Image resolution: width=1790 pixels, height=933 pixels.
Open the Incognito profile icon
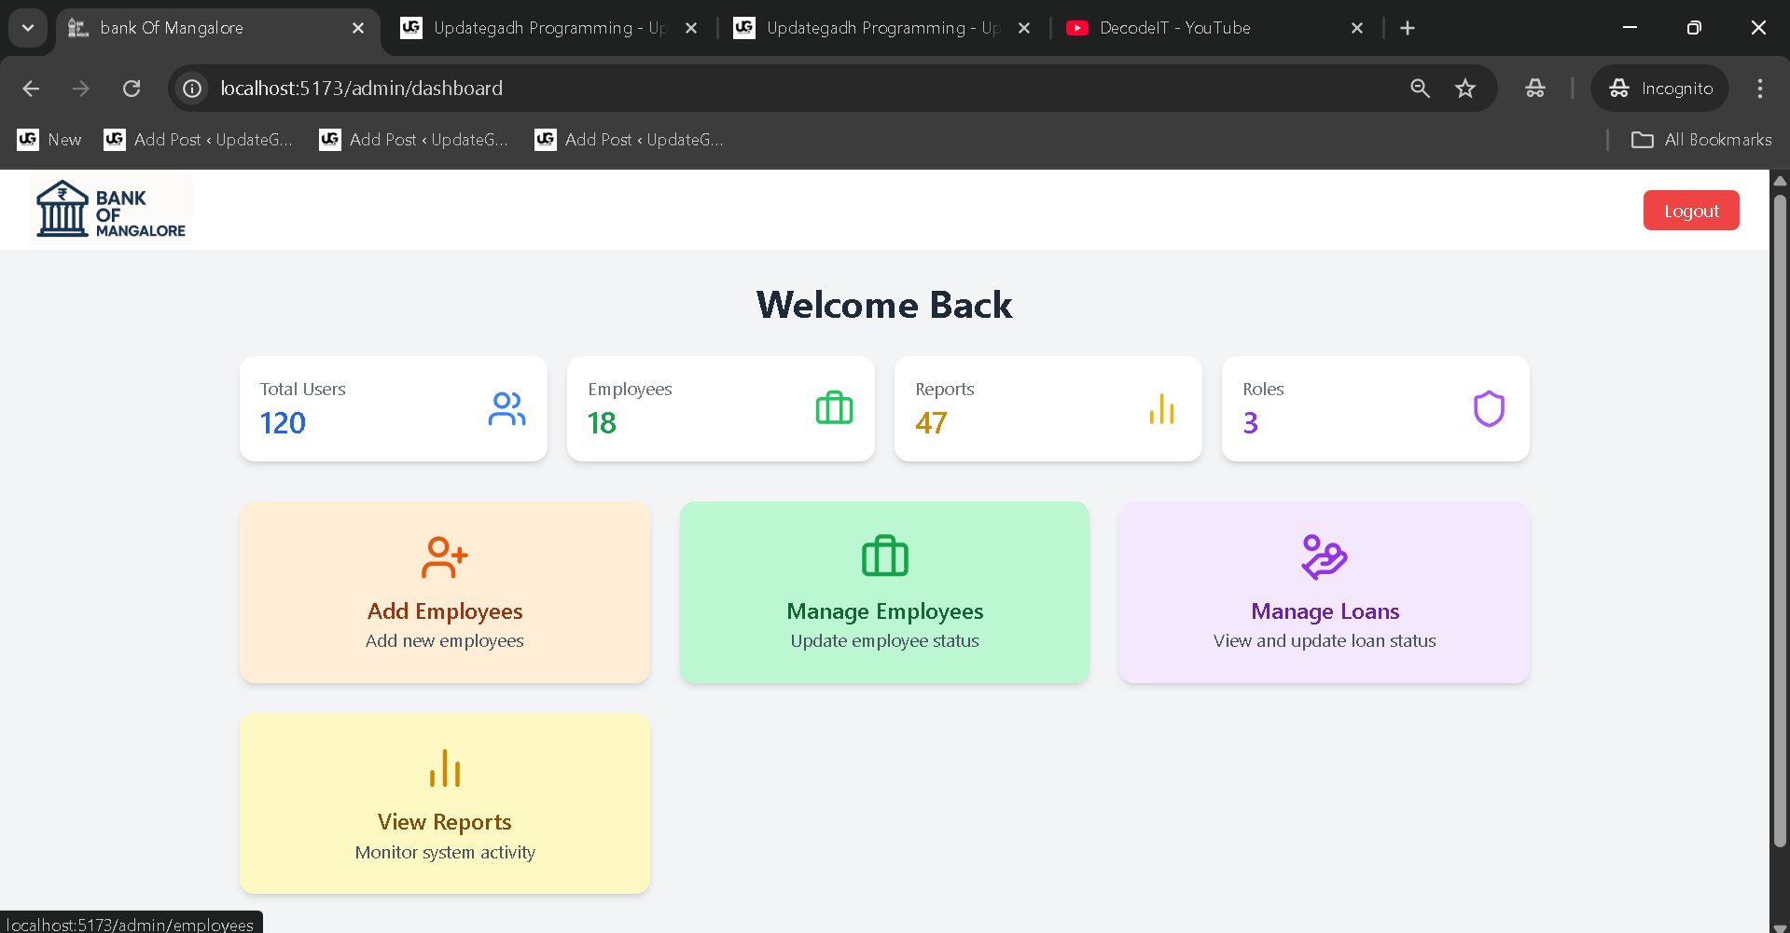click(1620, 88)
